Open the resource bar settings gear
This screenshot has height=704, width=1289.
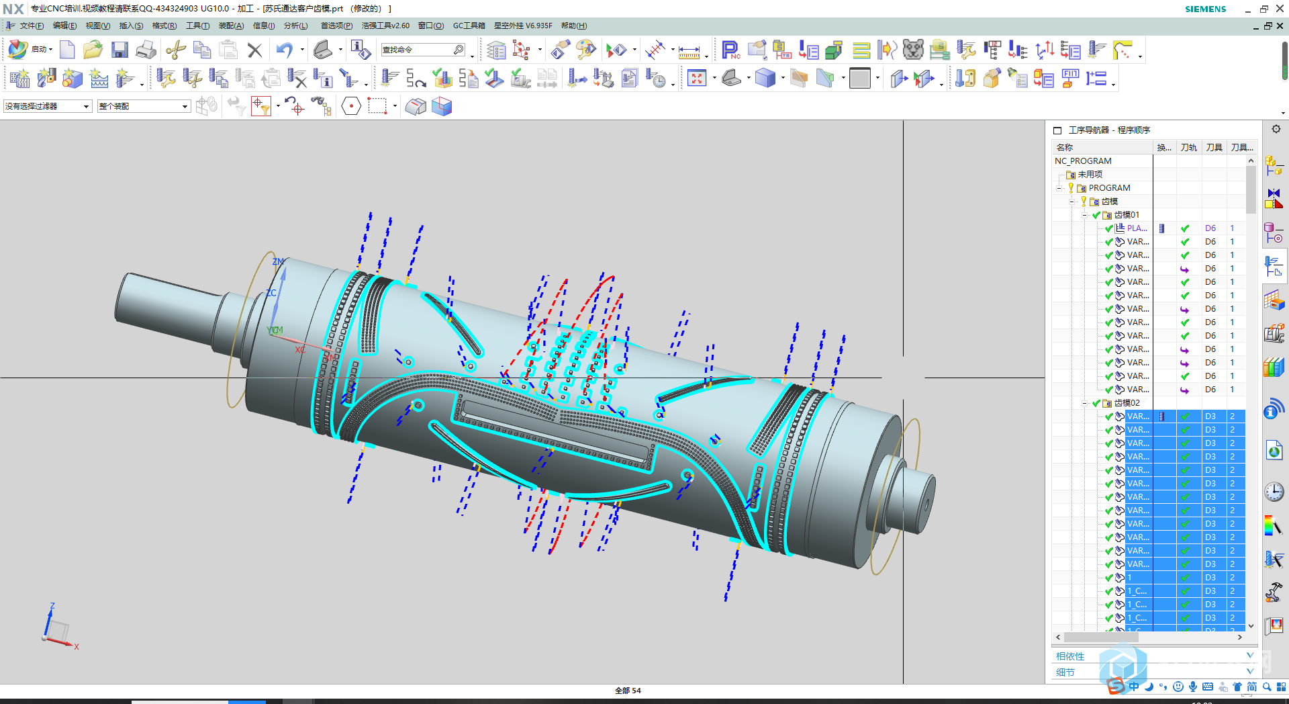pos(1276,129)
